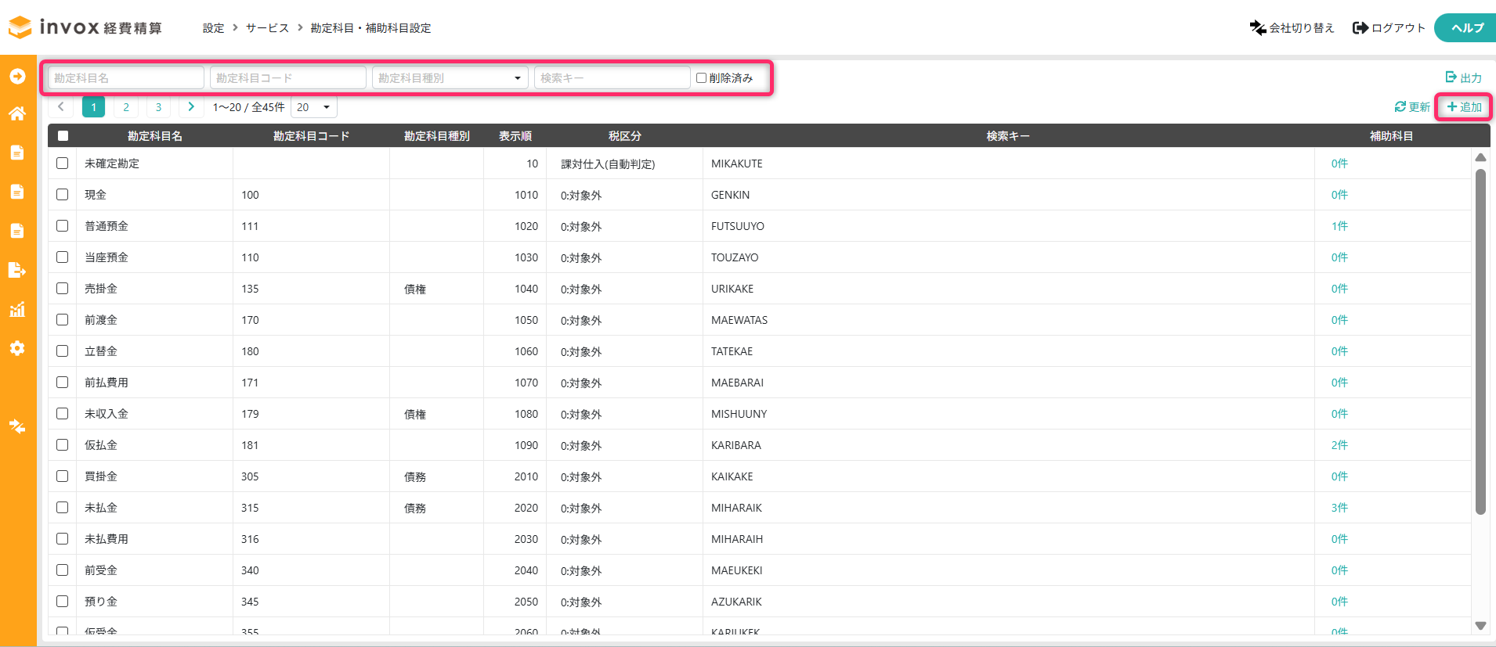Click the 追加 add button
Screen dimensions: 1496x647
(x=1464, y=107)
